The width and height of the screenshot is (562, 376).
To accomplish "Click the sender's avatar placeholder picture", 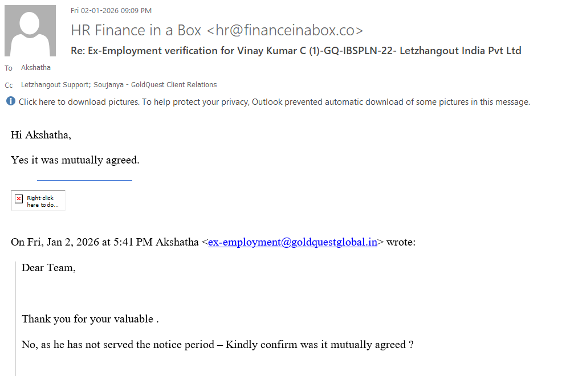I will click(x=30, y=31).
